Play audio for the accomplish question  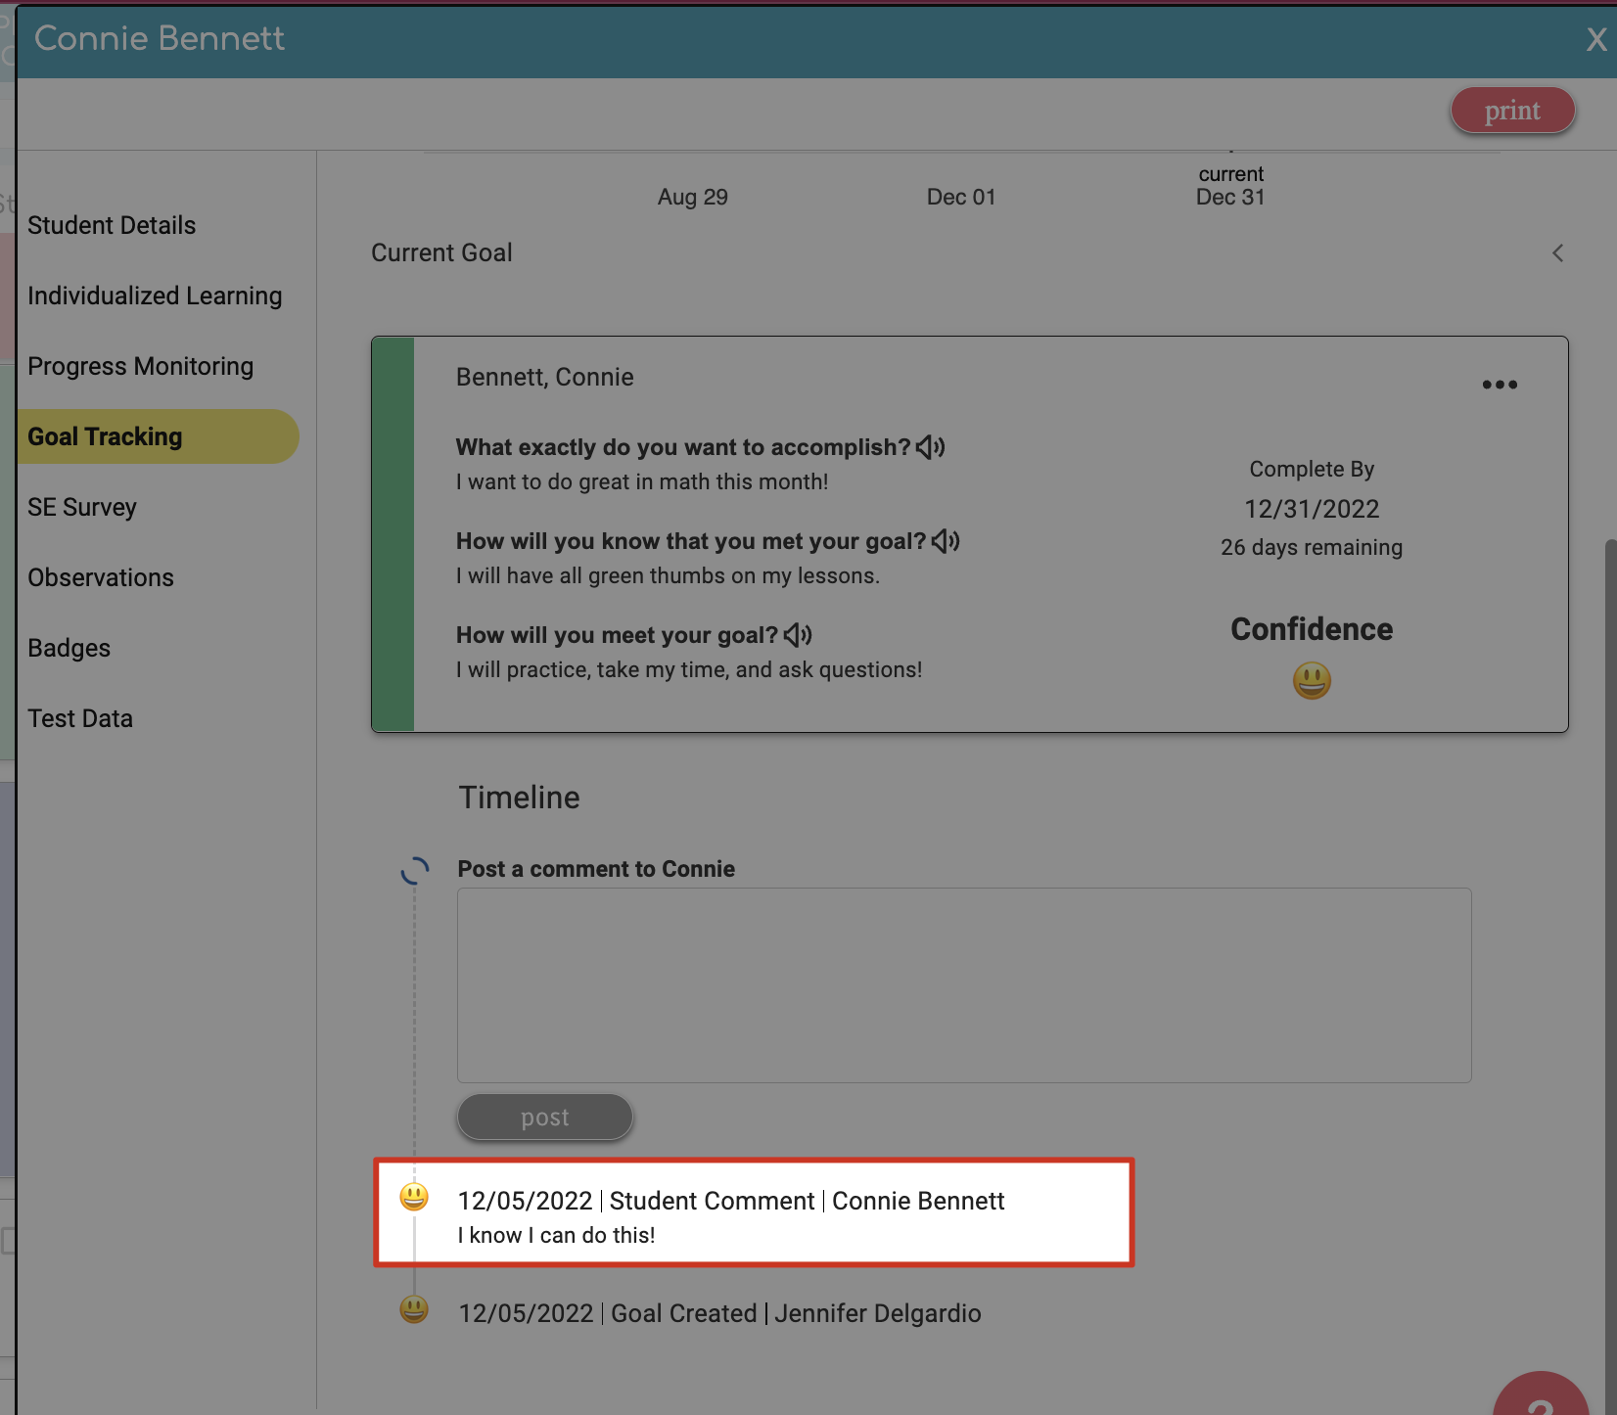coord(931,446)
